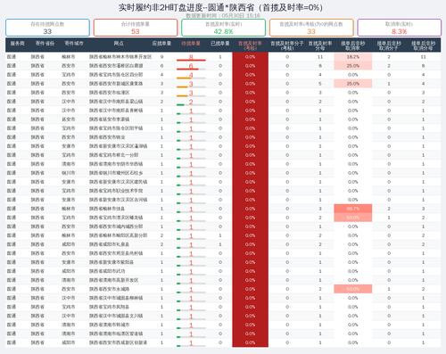
Task: Click the 接单后非秒取消分子 column header
Action: coord(389,45)
